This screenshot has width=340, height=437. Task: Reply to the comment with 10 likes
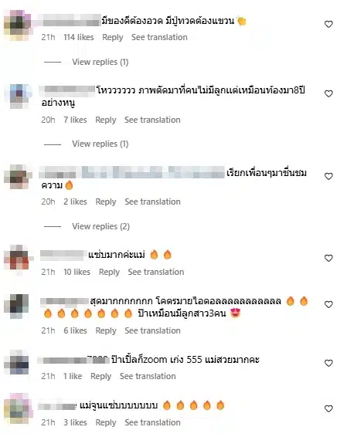109,272
